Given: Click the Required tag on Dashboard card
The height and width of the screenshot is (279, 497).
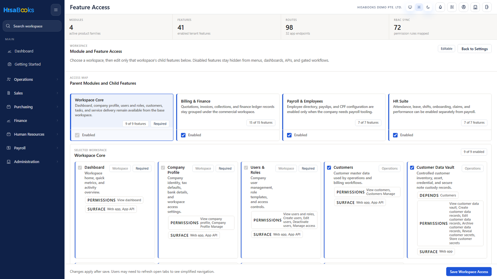Looking at the screenshot, I should pyautogui.click(x=142, y=169).
